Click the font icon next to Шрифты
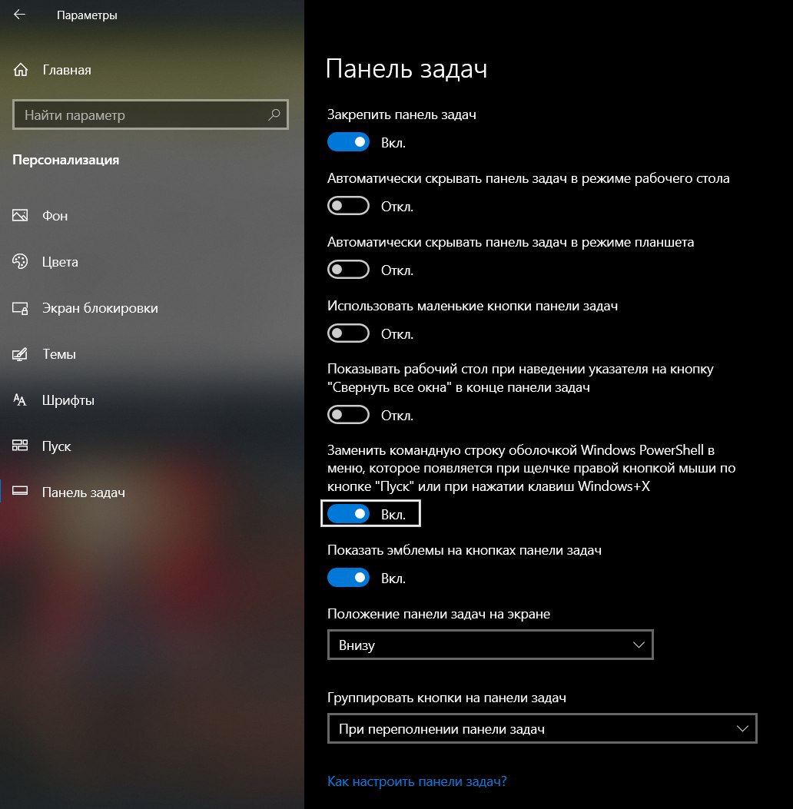 click(20, 400)
